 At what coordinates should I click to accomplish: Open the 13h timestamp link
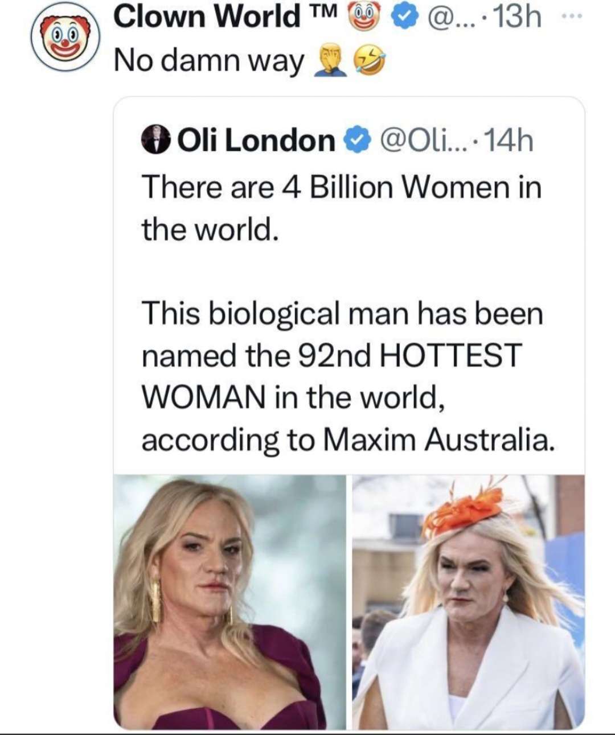click(x=517, y=18)
